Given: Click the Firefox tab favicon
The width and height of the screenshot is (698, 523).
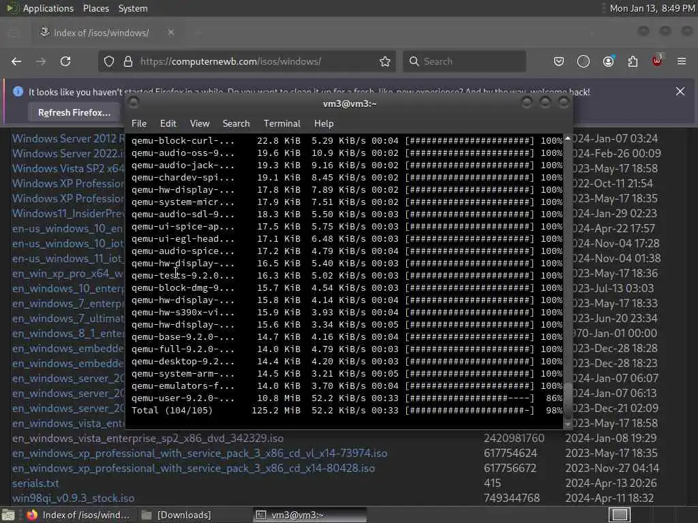Looking at the screenshot, I should tap(44, 33).
